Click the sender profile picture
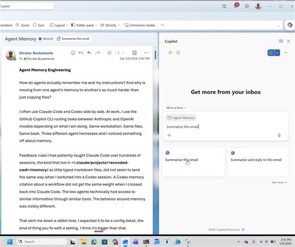 coord(11,55)
